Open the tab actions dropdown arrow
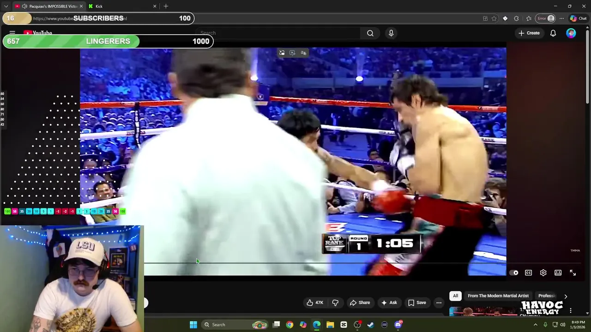591x332 pixels. coord(6,6)
